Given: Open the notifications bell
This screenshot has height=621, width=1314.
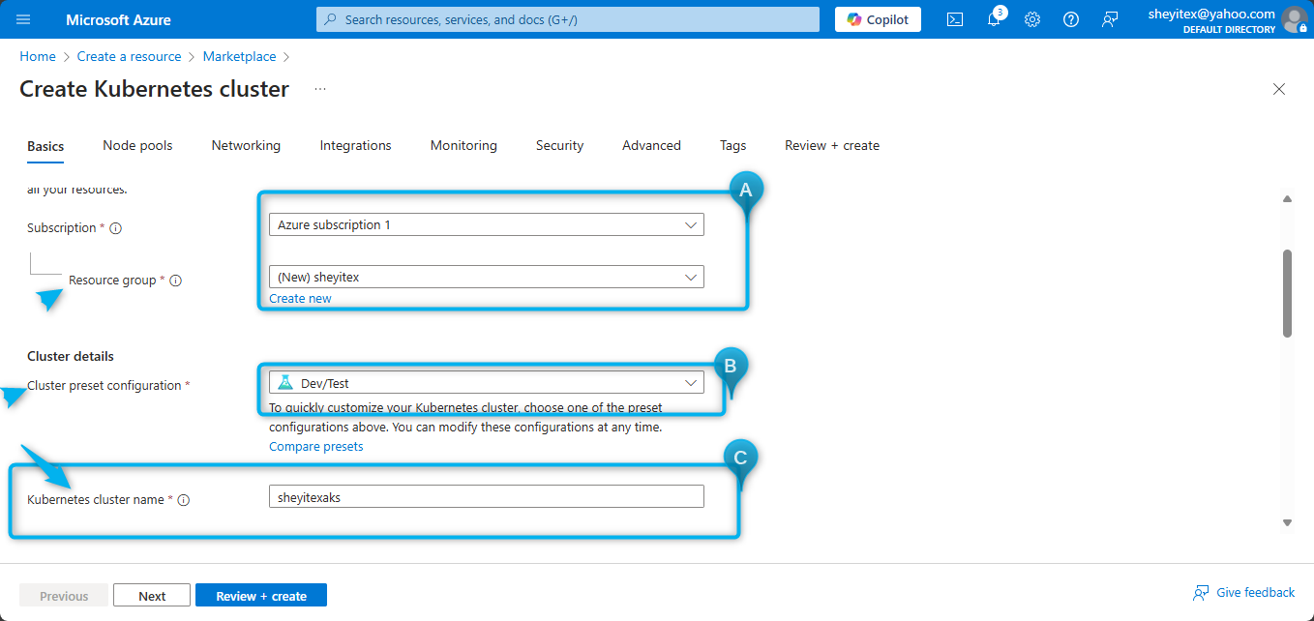Looking at the screenshot, I should click(994, 19).
